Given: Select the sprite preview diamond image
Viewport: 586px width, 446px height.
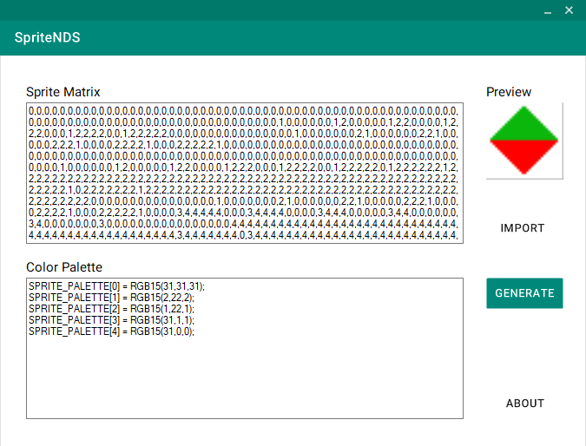Looking at the screenshot, I should coord(524,141).
